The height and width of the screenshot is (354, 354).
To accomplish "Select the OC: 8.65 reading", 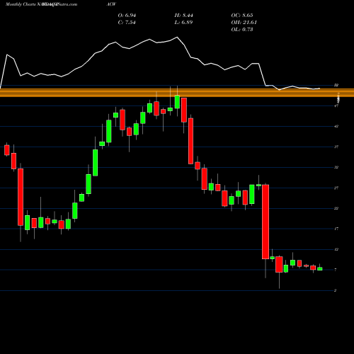I will tap(242, 16).
